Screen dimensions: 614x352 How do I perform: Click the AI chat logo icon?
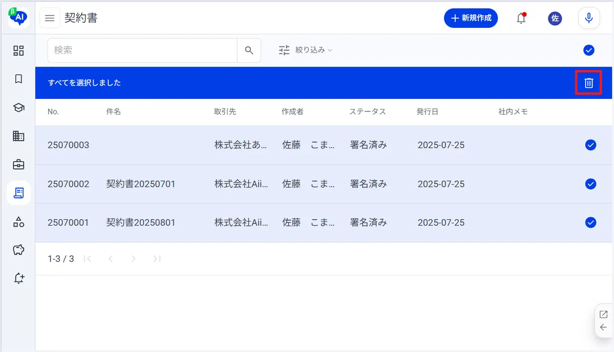(x=18, y=18)
